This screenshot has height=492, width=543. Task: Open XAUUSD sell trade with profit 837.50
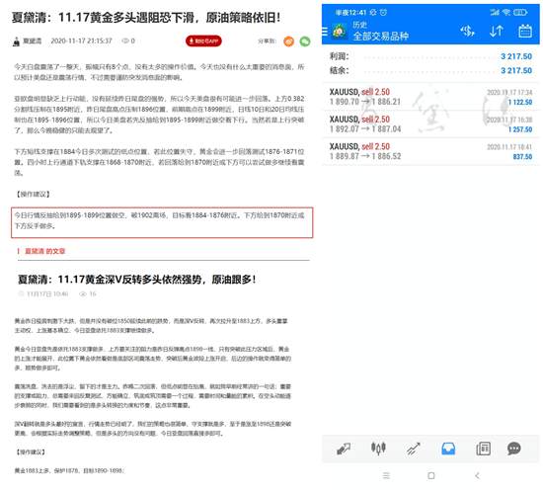tap(430, 151)
